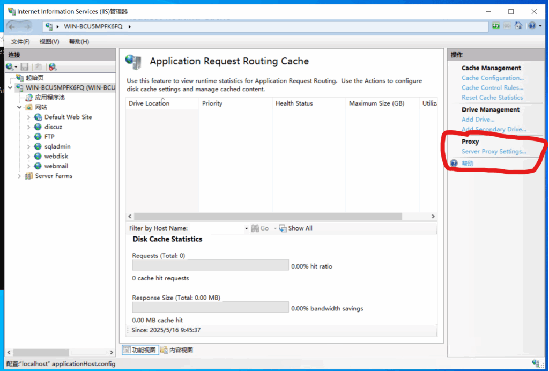Viewport: 549px width, 371px height.
Task: Go to the home page icon
Action: click(518, 26)
